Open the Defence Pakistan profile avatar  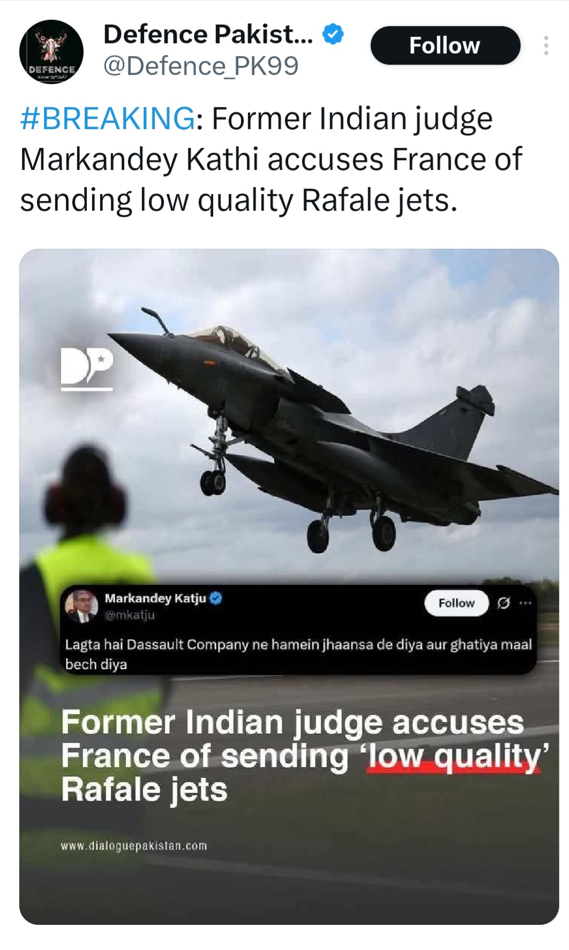[51, 52]
